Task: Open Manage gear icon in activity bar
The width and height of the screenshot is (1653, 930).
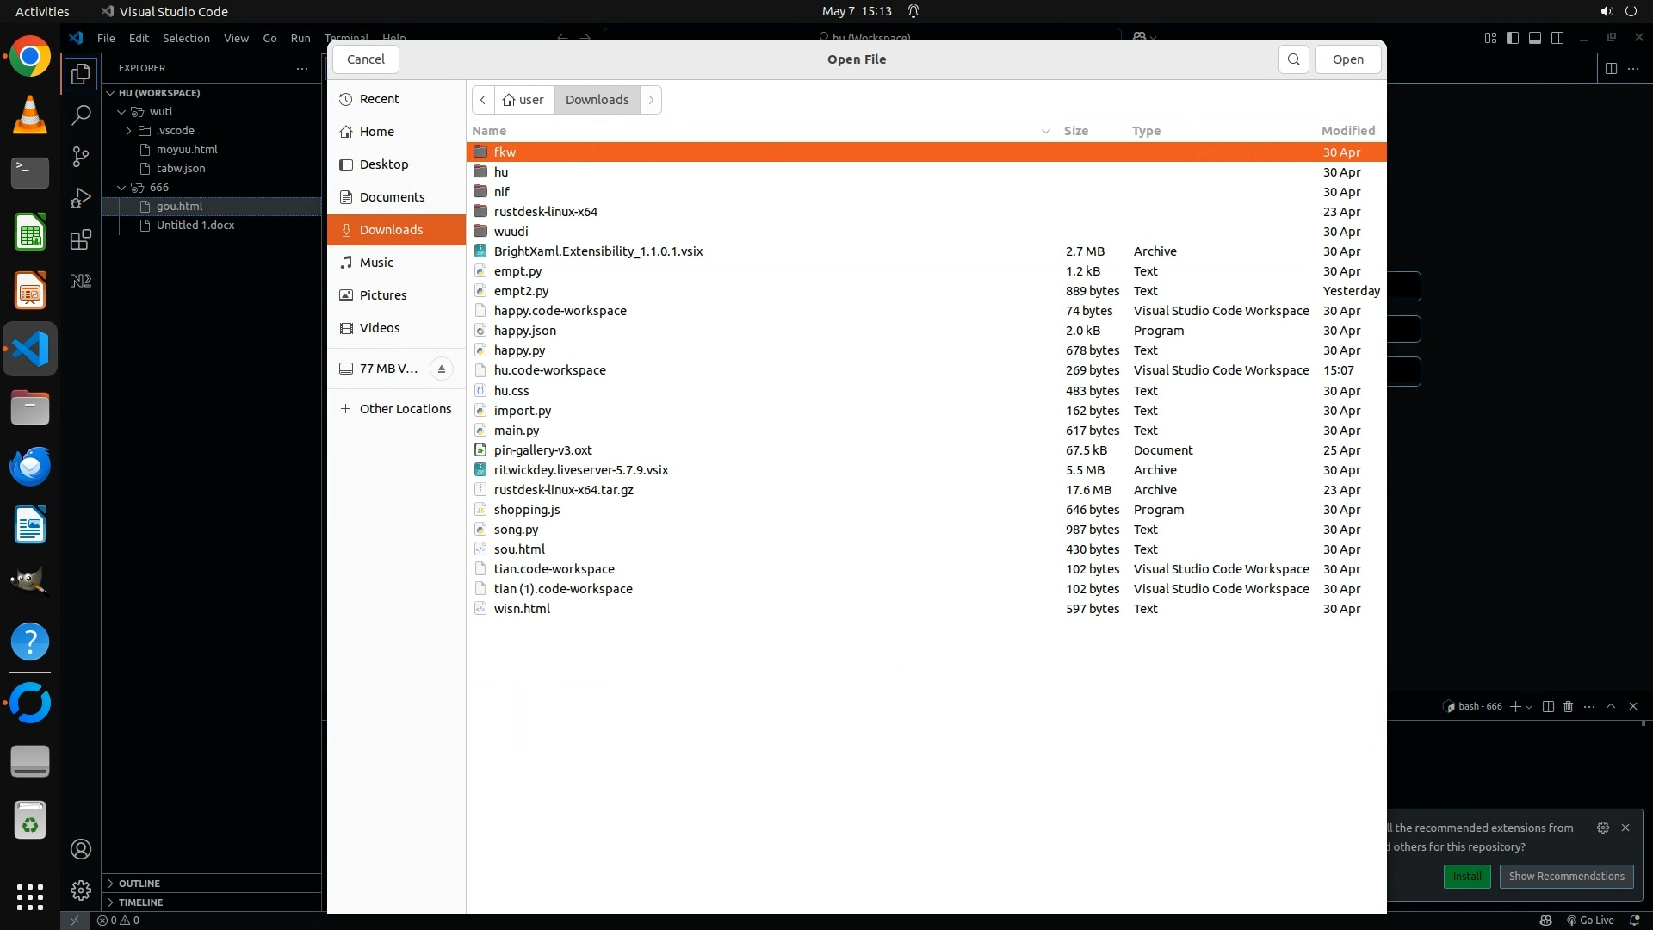Action: point(81,890)
